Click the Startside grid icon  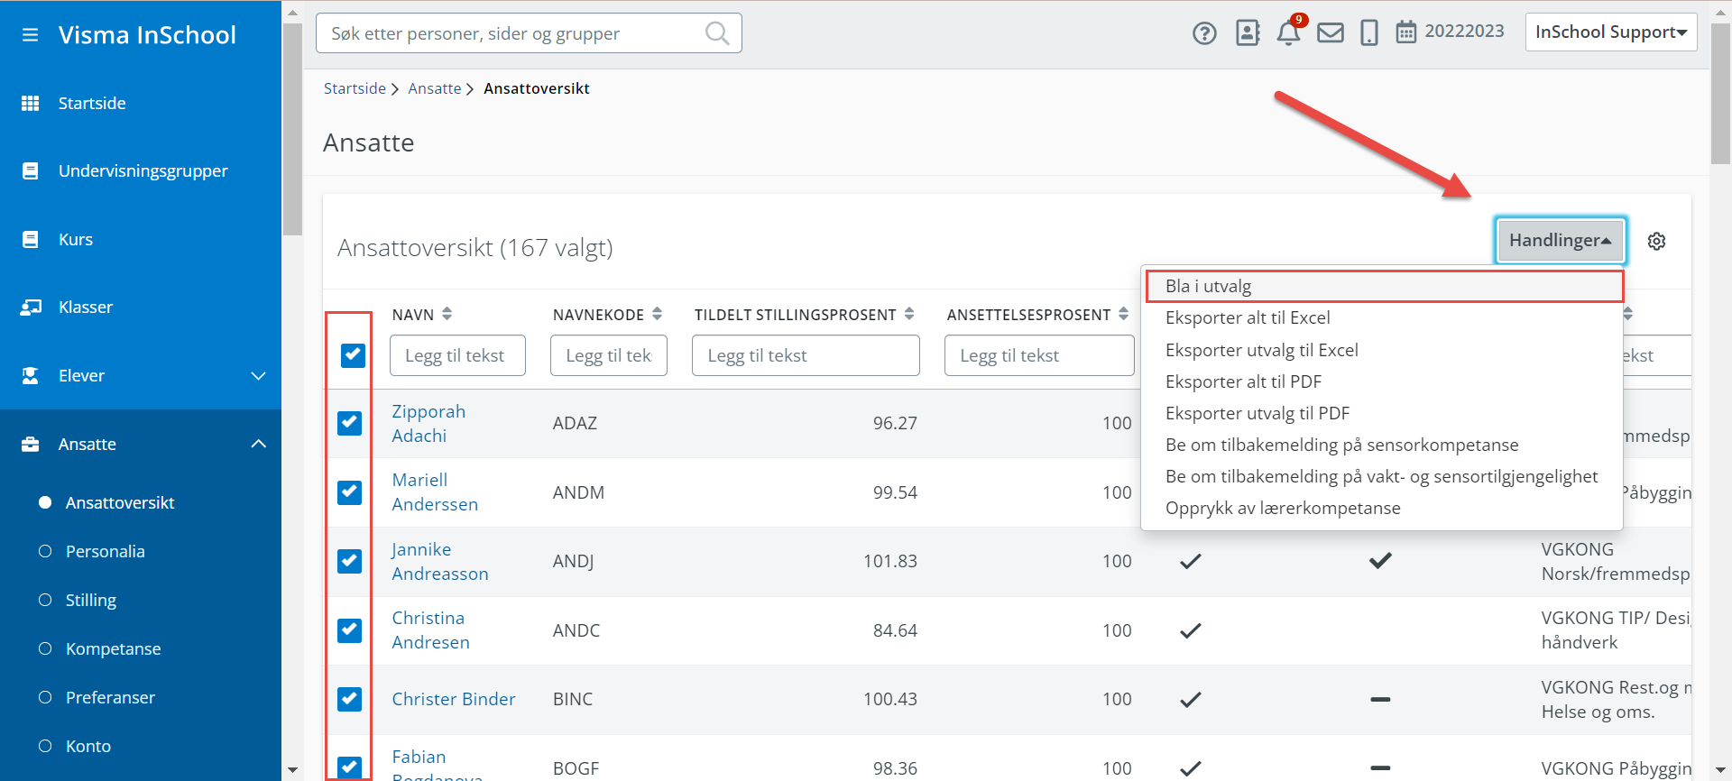pyautogui.click(x=30, y=103)
